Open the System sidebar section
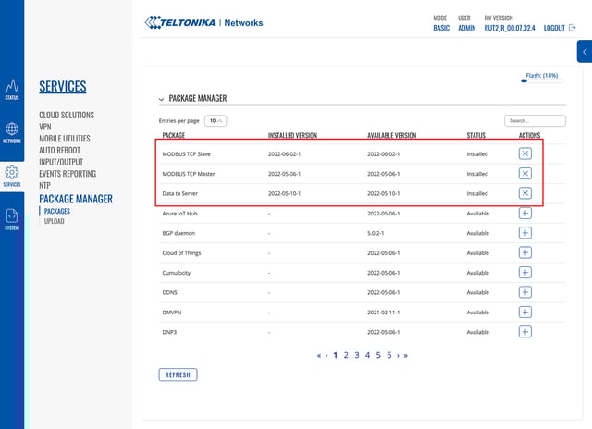Screen dimensions: 592x429 12,220
